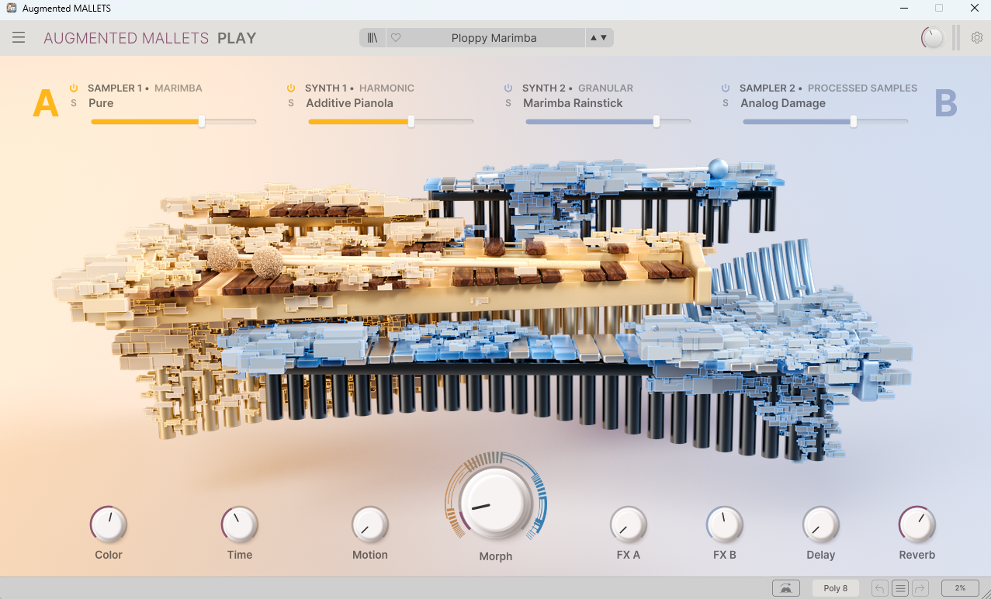
Task: Click the HARMONIC engine label
Action: (386, 88)
